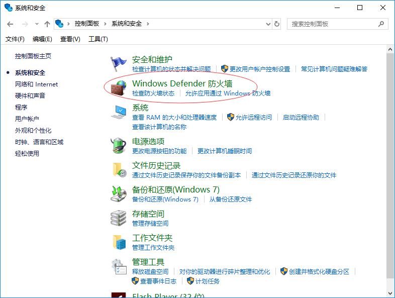Click 通过文件历史记录还原你的文件 link
The width and height of the screenshot is (395, 298).
pos(293,175)
